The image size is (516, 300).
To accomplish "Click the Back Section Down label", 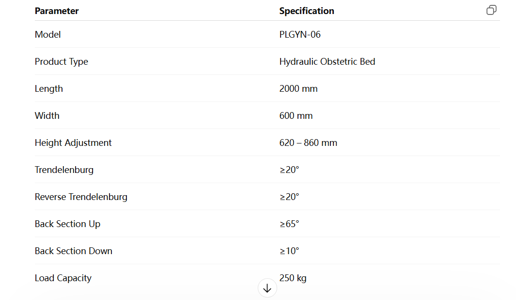I will pos(73,251).
